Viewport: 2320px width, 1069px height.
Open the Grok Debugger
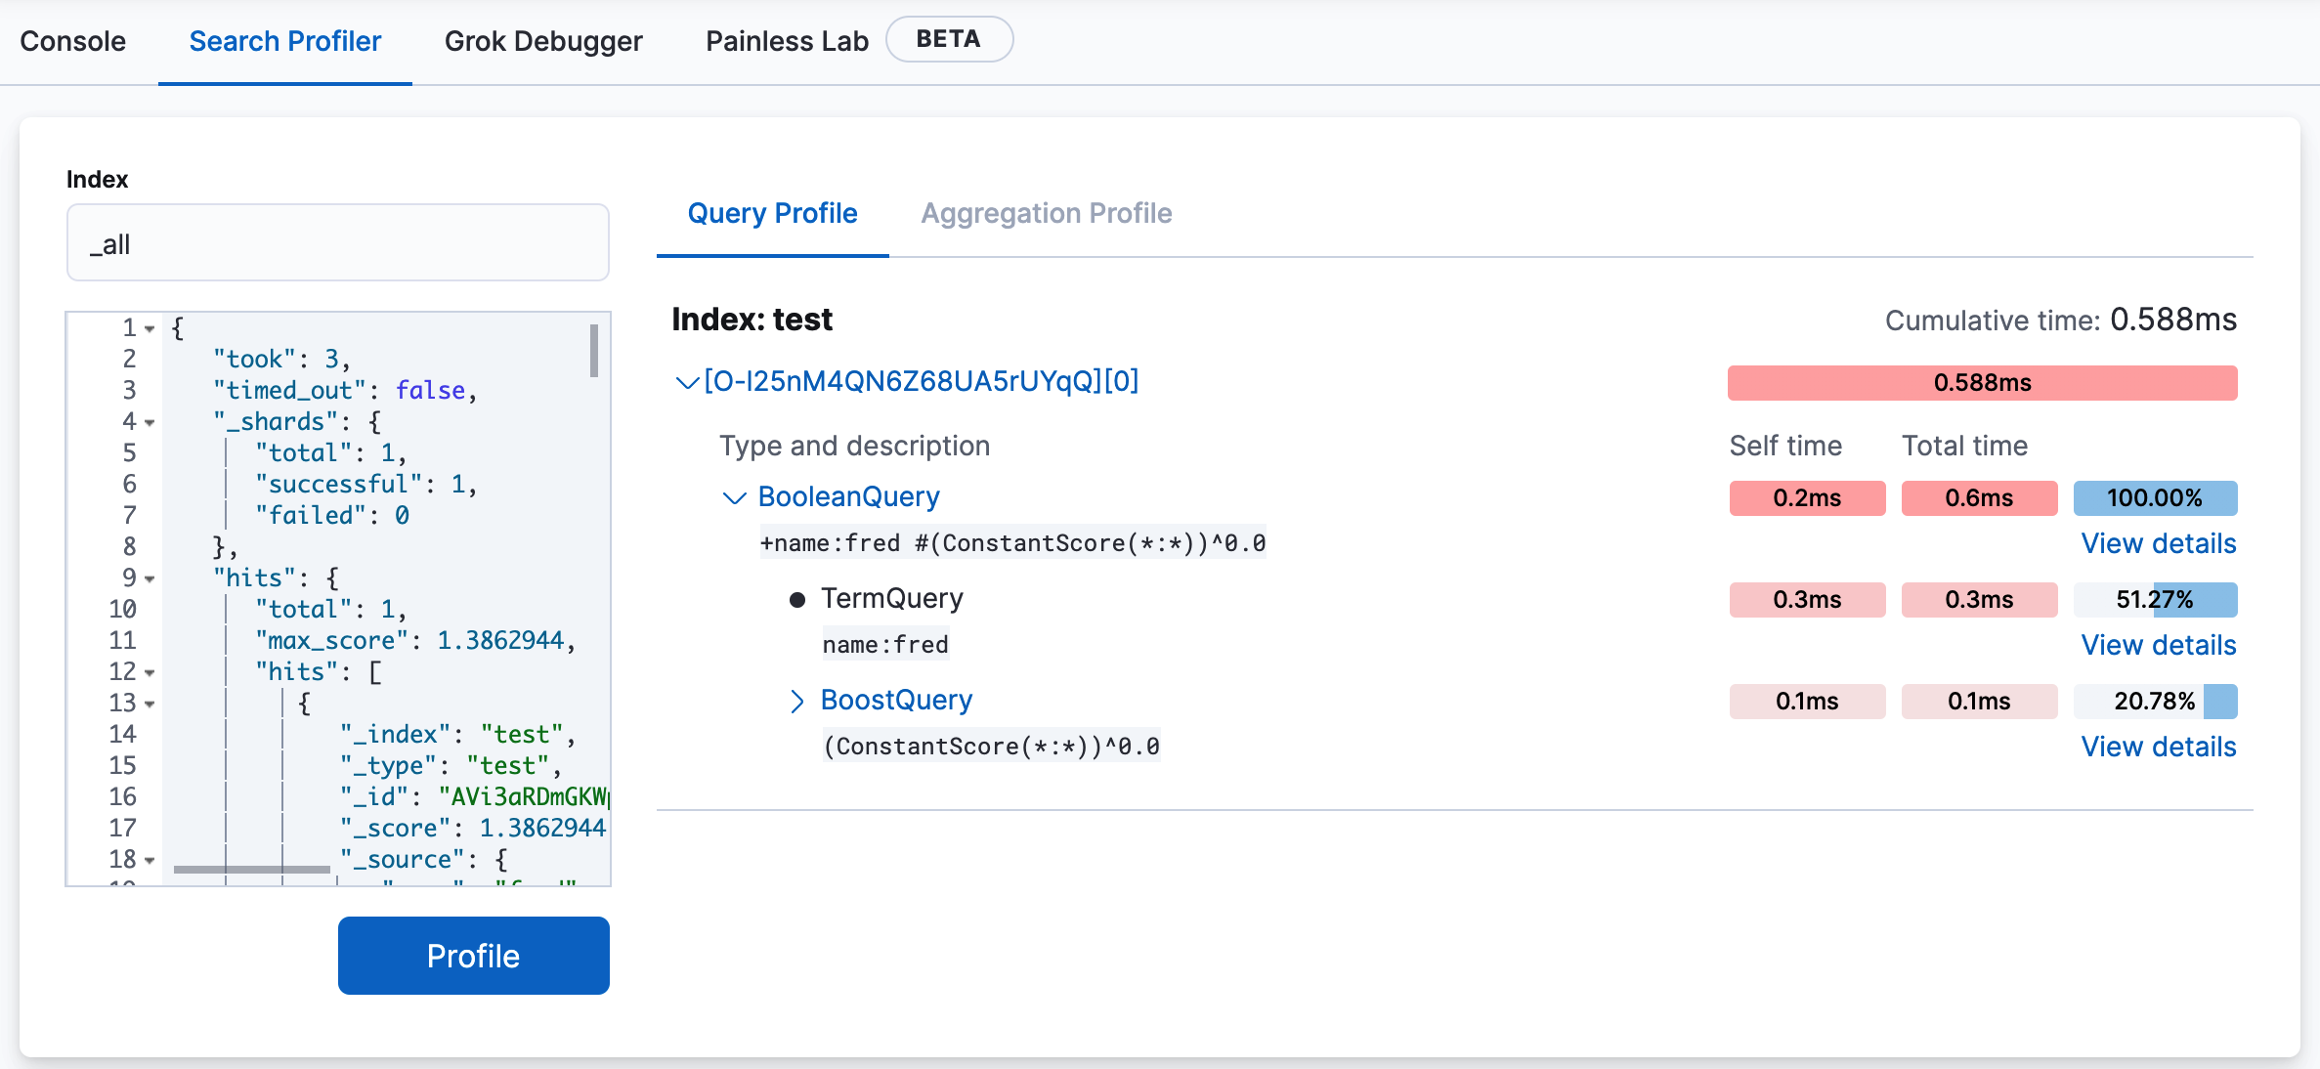click(543, 41)
